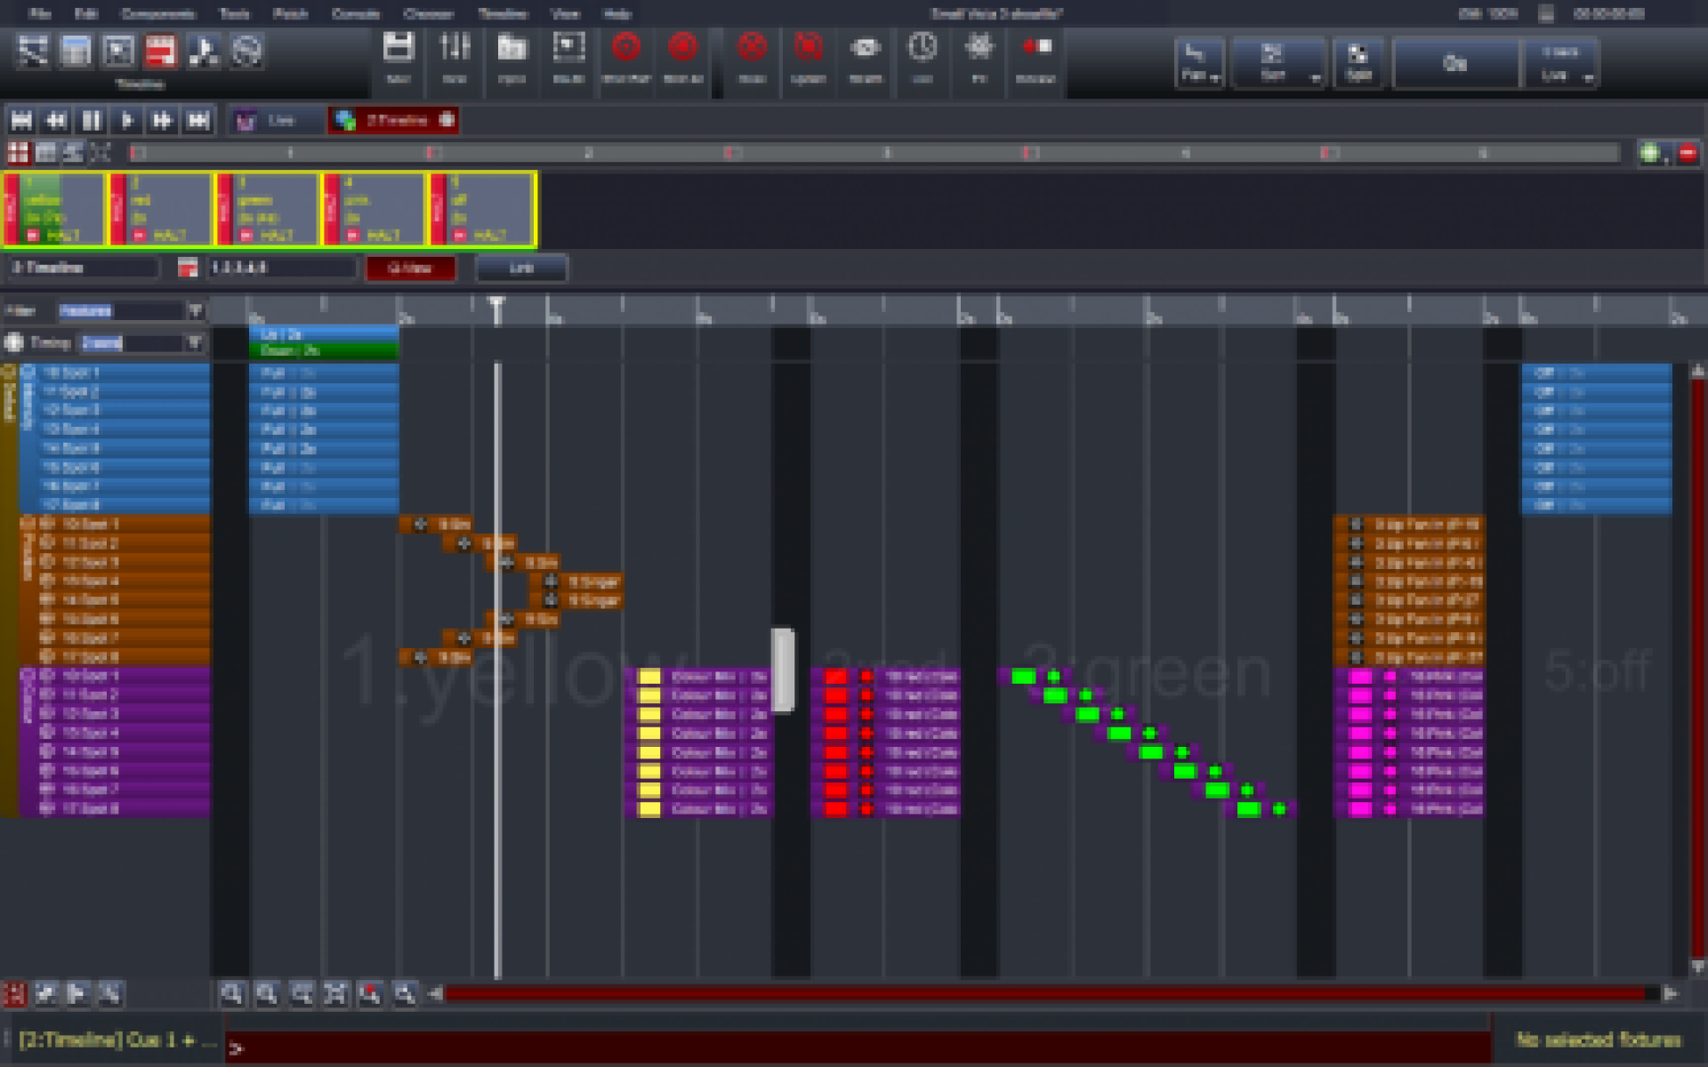Click the red colour swatch for Spot 1
Viewport: 1708px width, 1067px height.
tap(836, 677)
